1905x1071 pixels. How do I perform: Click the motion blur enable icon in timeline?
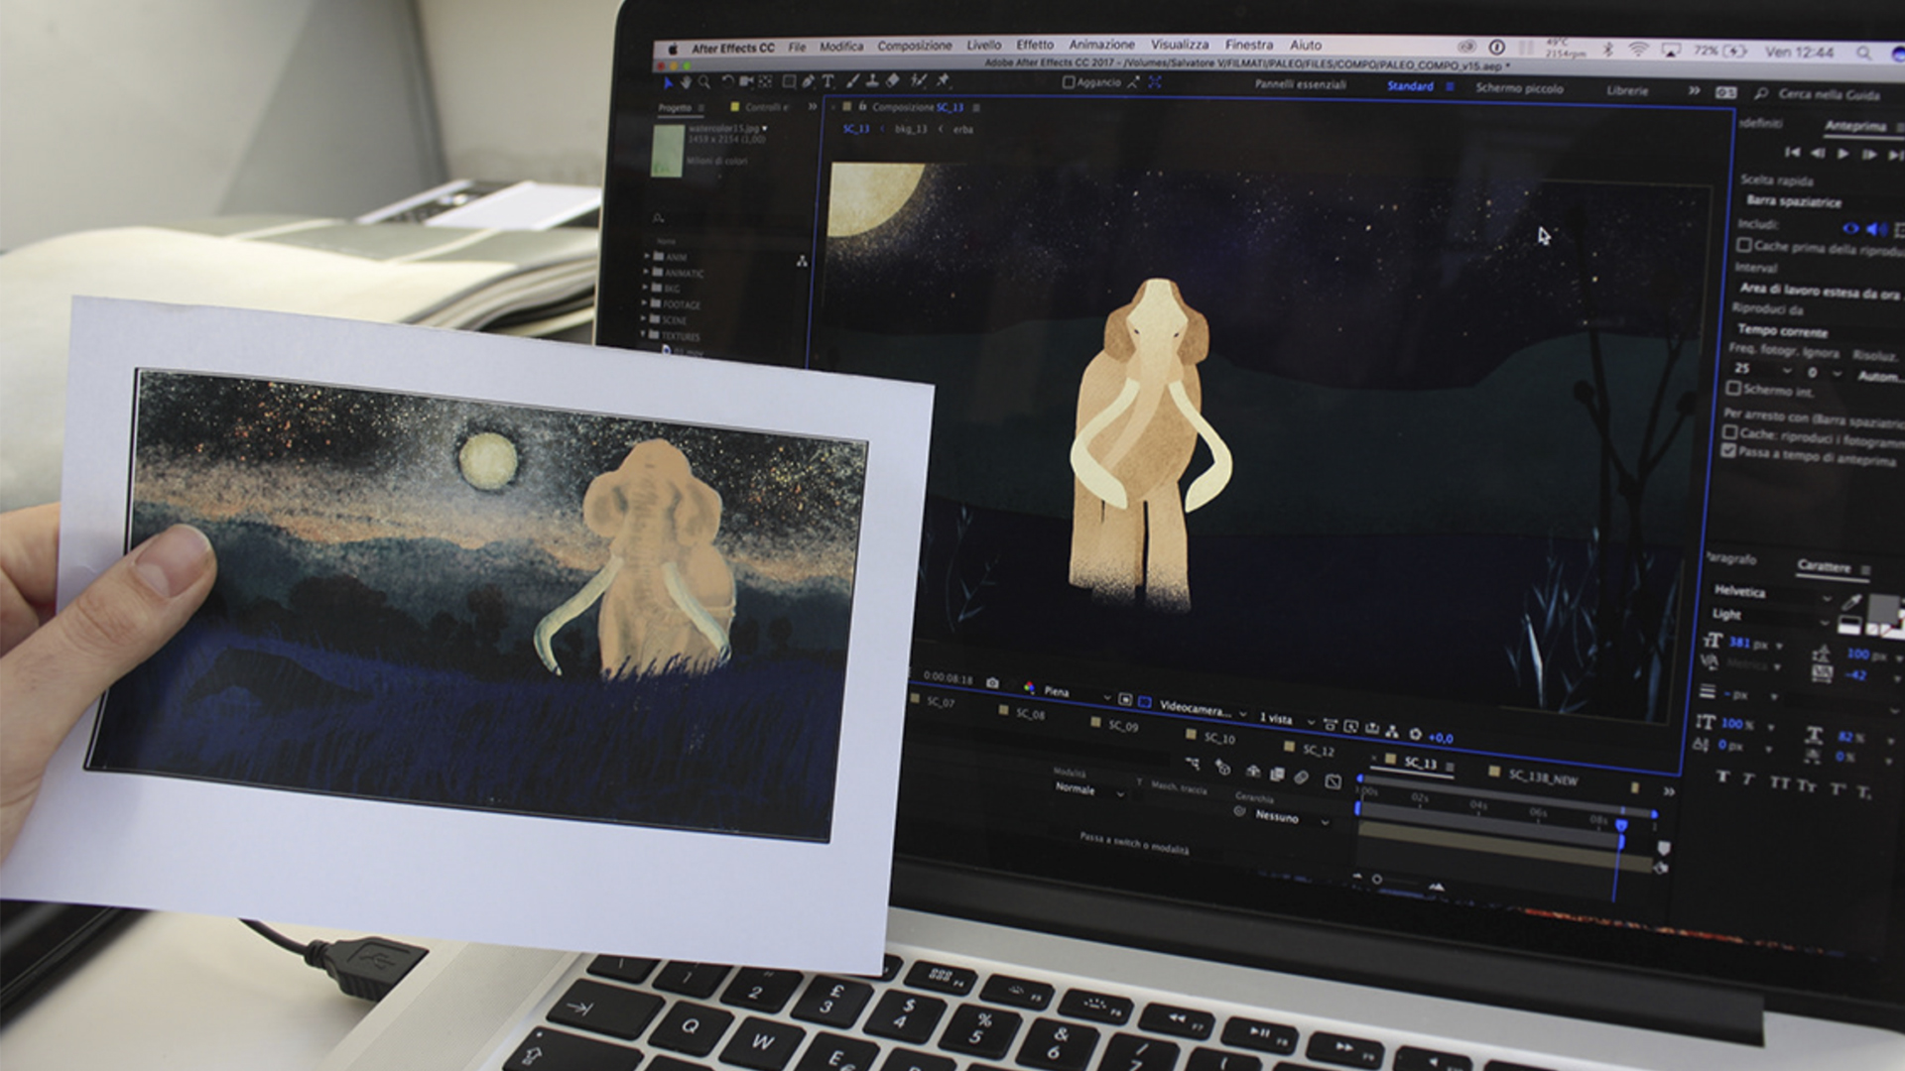point(1302,777)
